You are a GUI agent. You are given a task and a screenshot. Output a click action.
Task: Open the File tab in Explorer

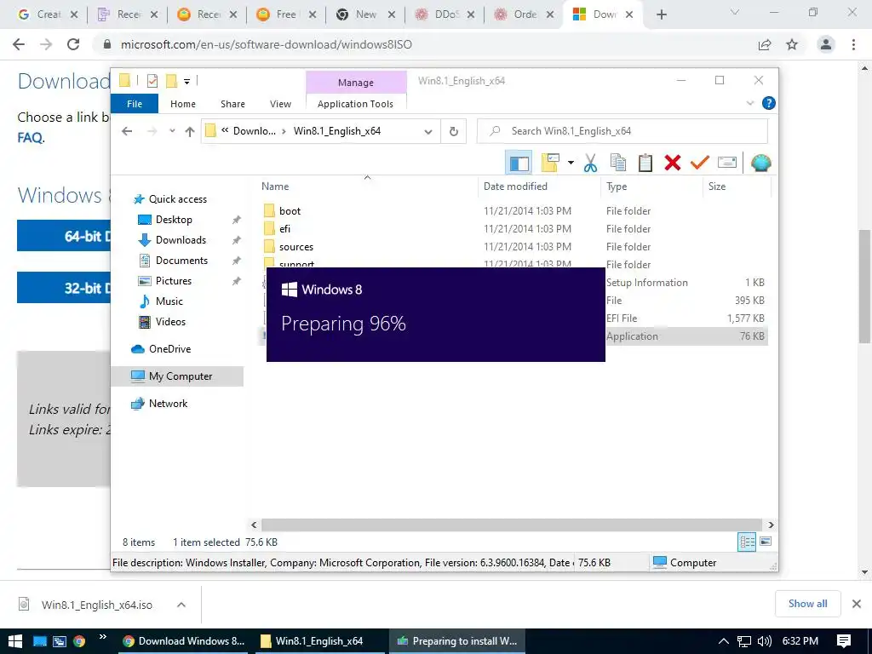coord(135,104)
